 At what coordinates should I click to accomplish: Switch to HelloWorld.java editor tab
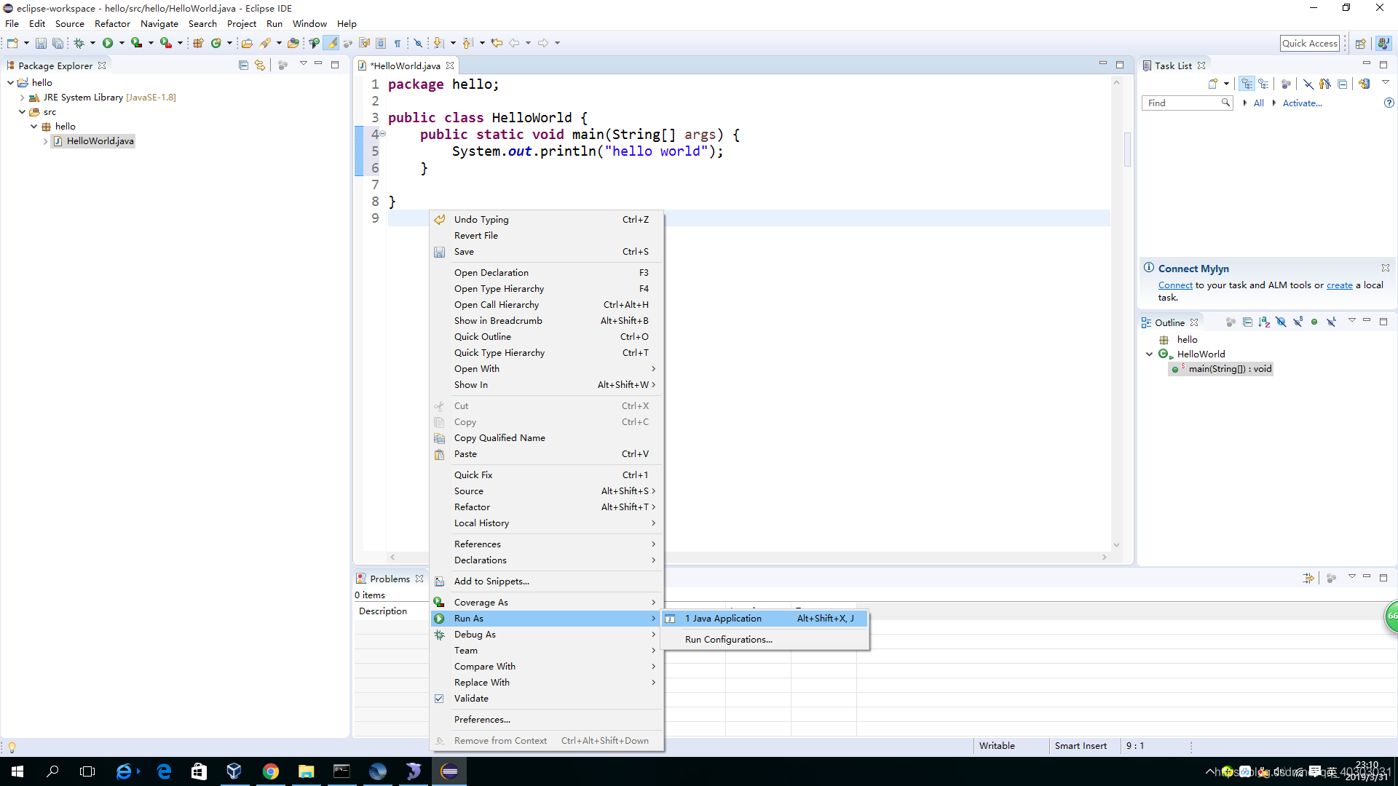tap(406, 65)
